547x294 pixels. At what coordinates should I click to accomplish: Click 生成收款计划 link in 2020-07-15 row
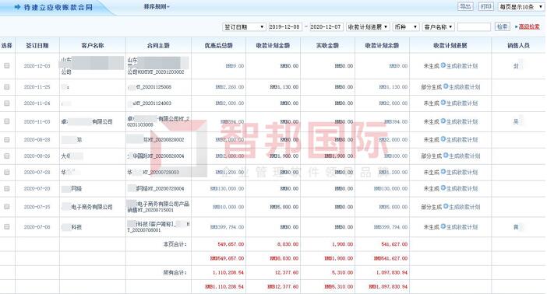(464, 207)
